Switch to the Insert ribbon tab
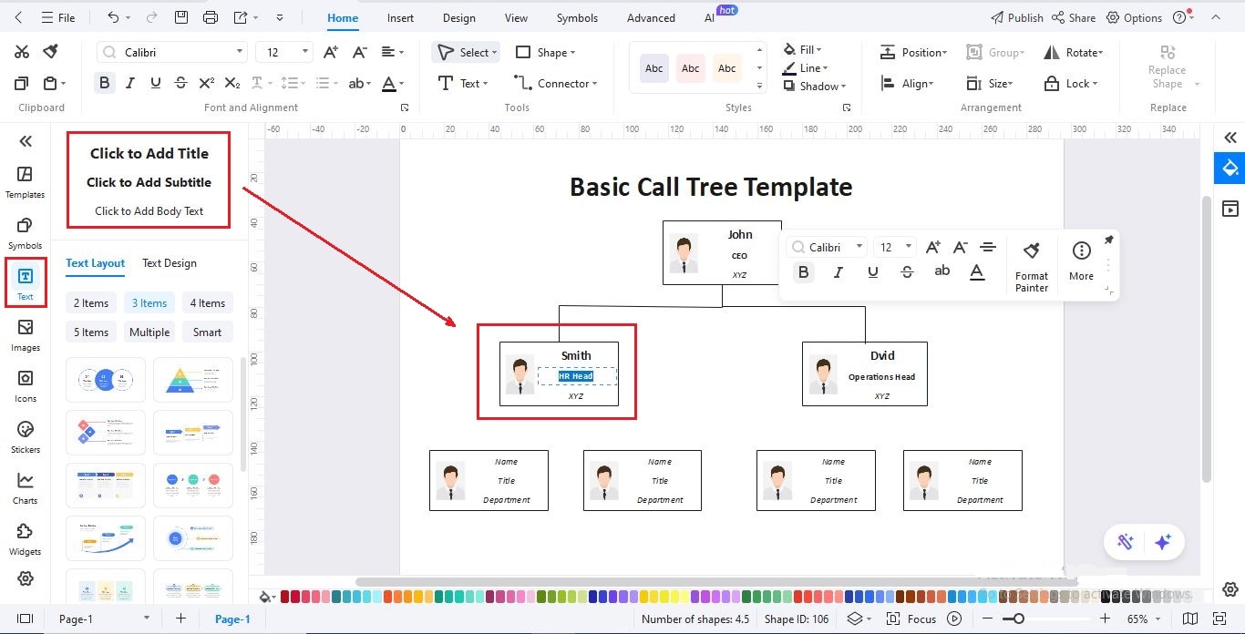The height and width of the screenshot is (634, 1245). (400, 17)
